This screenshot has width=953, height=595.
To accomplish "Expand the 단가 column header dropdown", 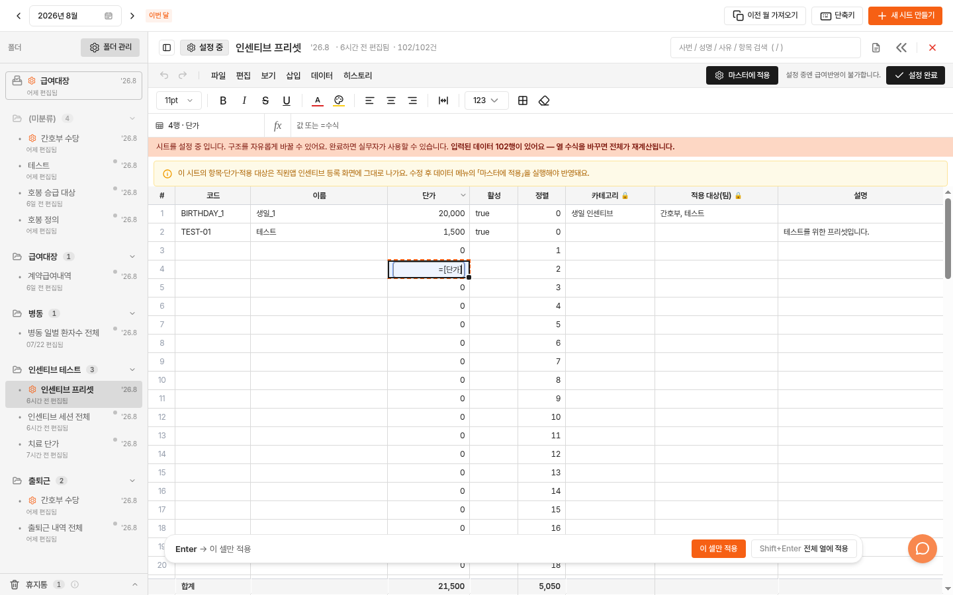I will tap(463, 196).
